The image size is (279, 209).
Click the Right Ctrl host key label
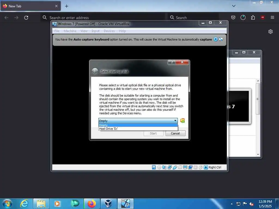tap(215, 167)
